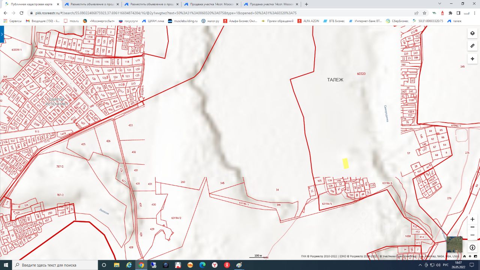Open the 50:31:00603320:75 bookmark
This screenshot has height=270, width=480.
pyautogui.click(x=427, y=21)
